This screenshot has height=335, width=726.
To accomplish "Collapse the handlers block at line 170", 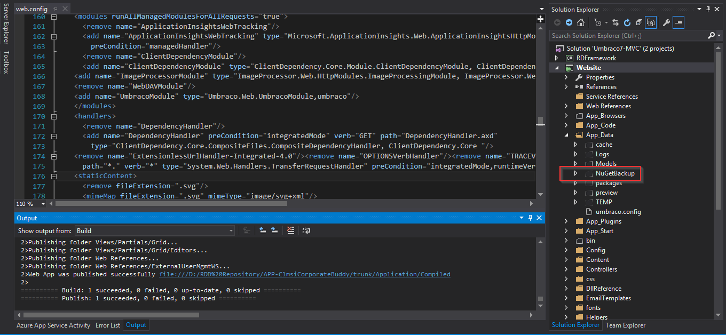I will pos(53,116).
